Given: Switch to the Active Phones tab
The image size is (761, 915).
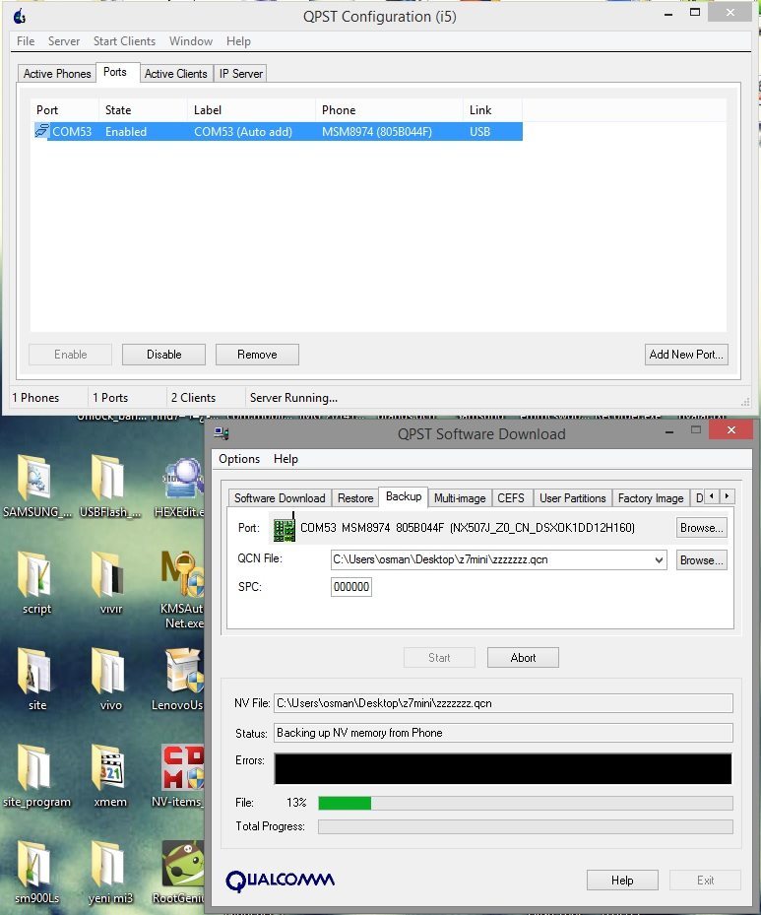Looking at the screenshot, I should tap(57, 74).
